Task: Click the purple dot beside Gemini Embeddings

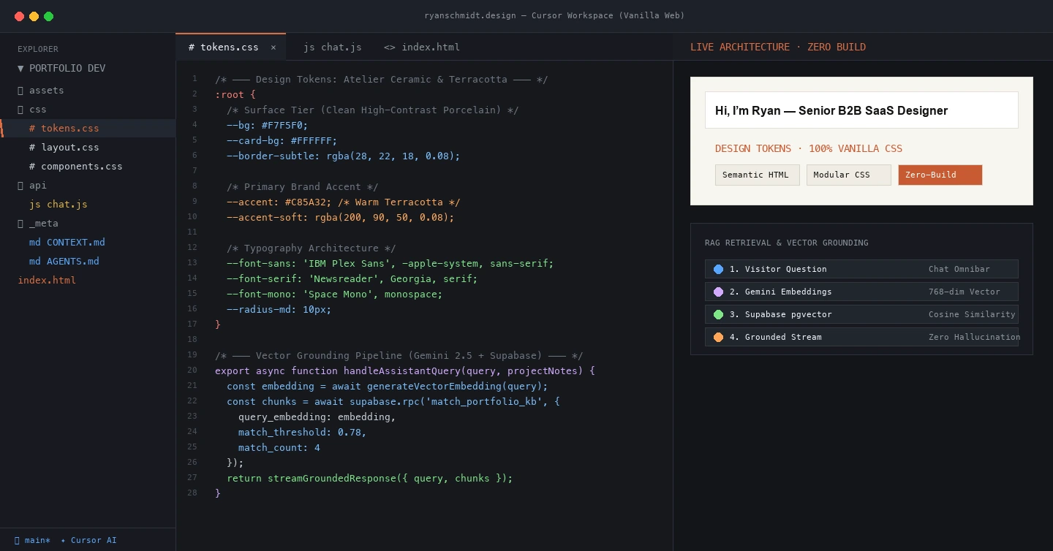Action: tap(718, 292)
